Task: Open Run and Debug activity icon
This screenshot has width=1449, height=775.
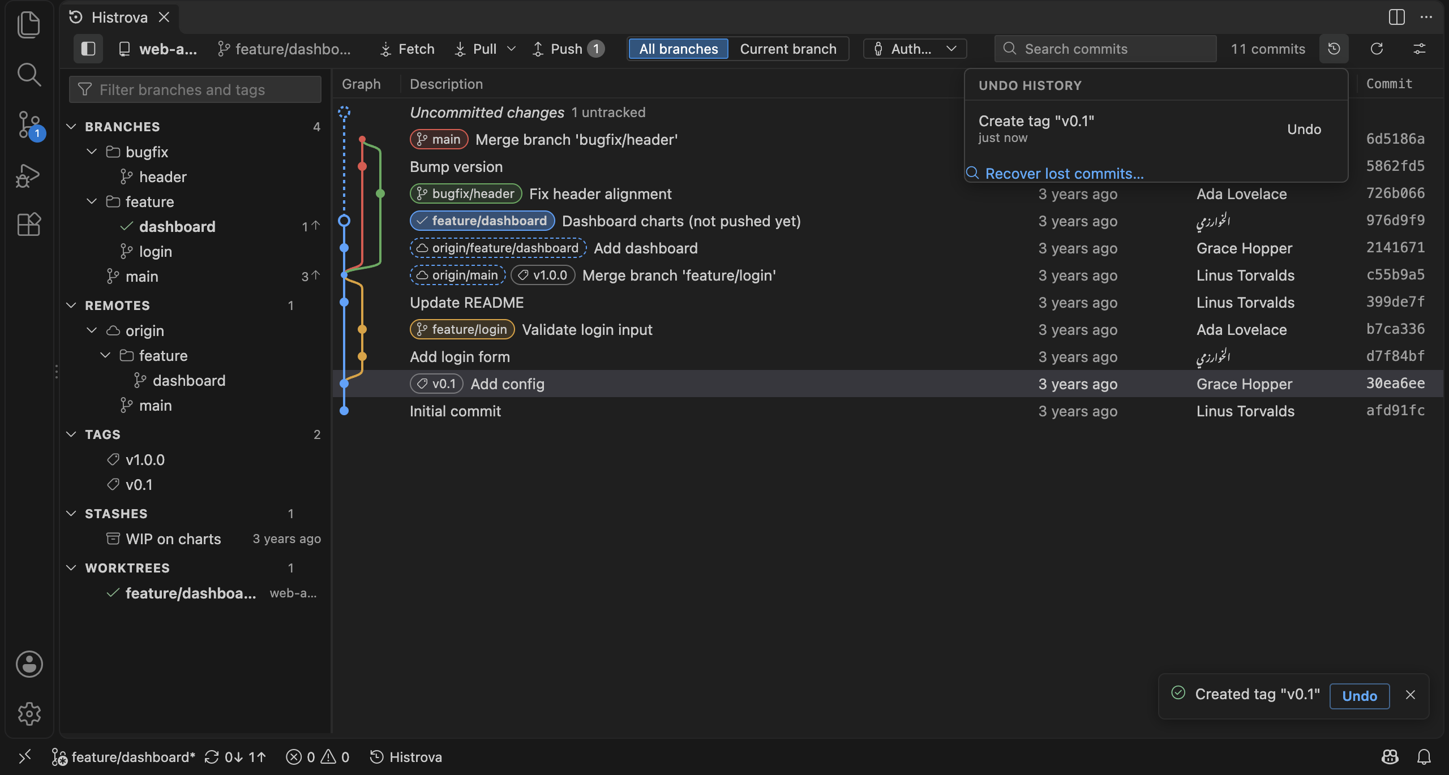Action: [29, 175]
